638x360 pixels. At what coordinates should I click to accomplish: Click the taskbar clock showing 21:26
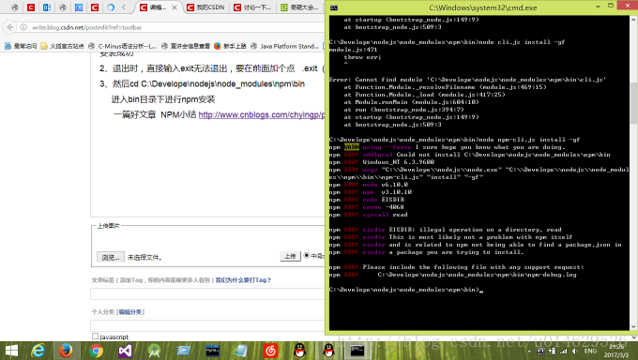[x=616, y=351]
